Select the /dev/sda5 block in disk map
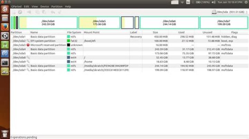Viewport: 249px width, 139px height. pyautogui.click(x=99, y=23)
